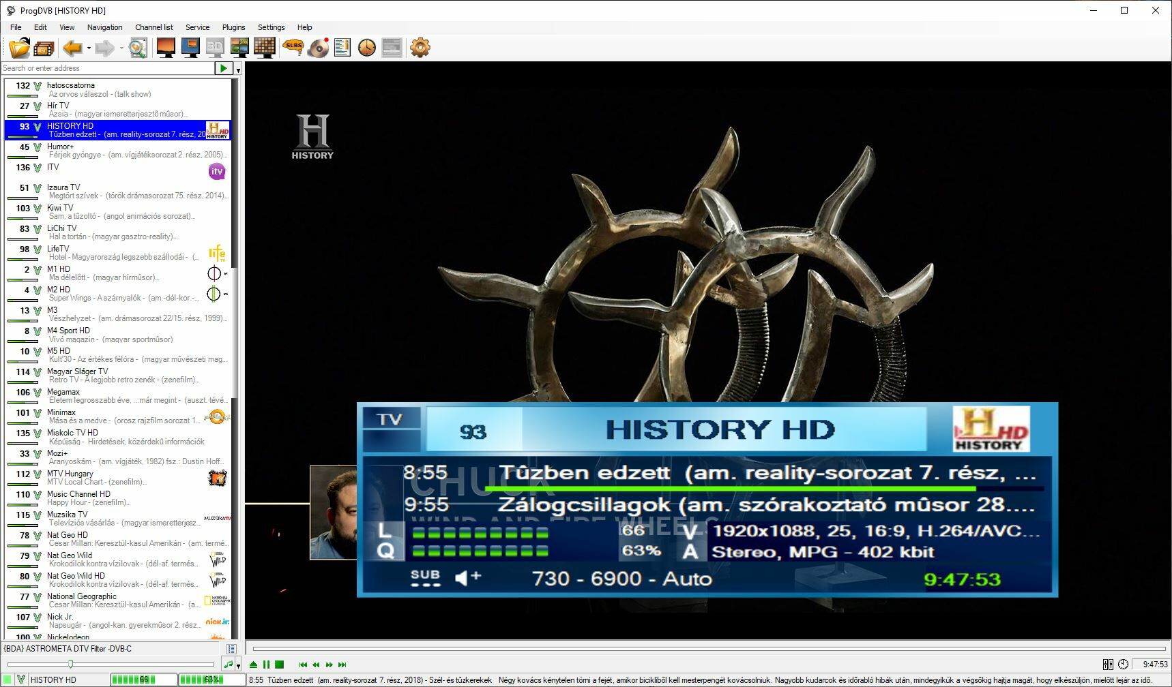Click the History HD logo in OSD banner

991,429
